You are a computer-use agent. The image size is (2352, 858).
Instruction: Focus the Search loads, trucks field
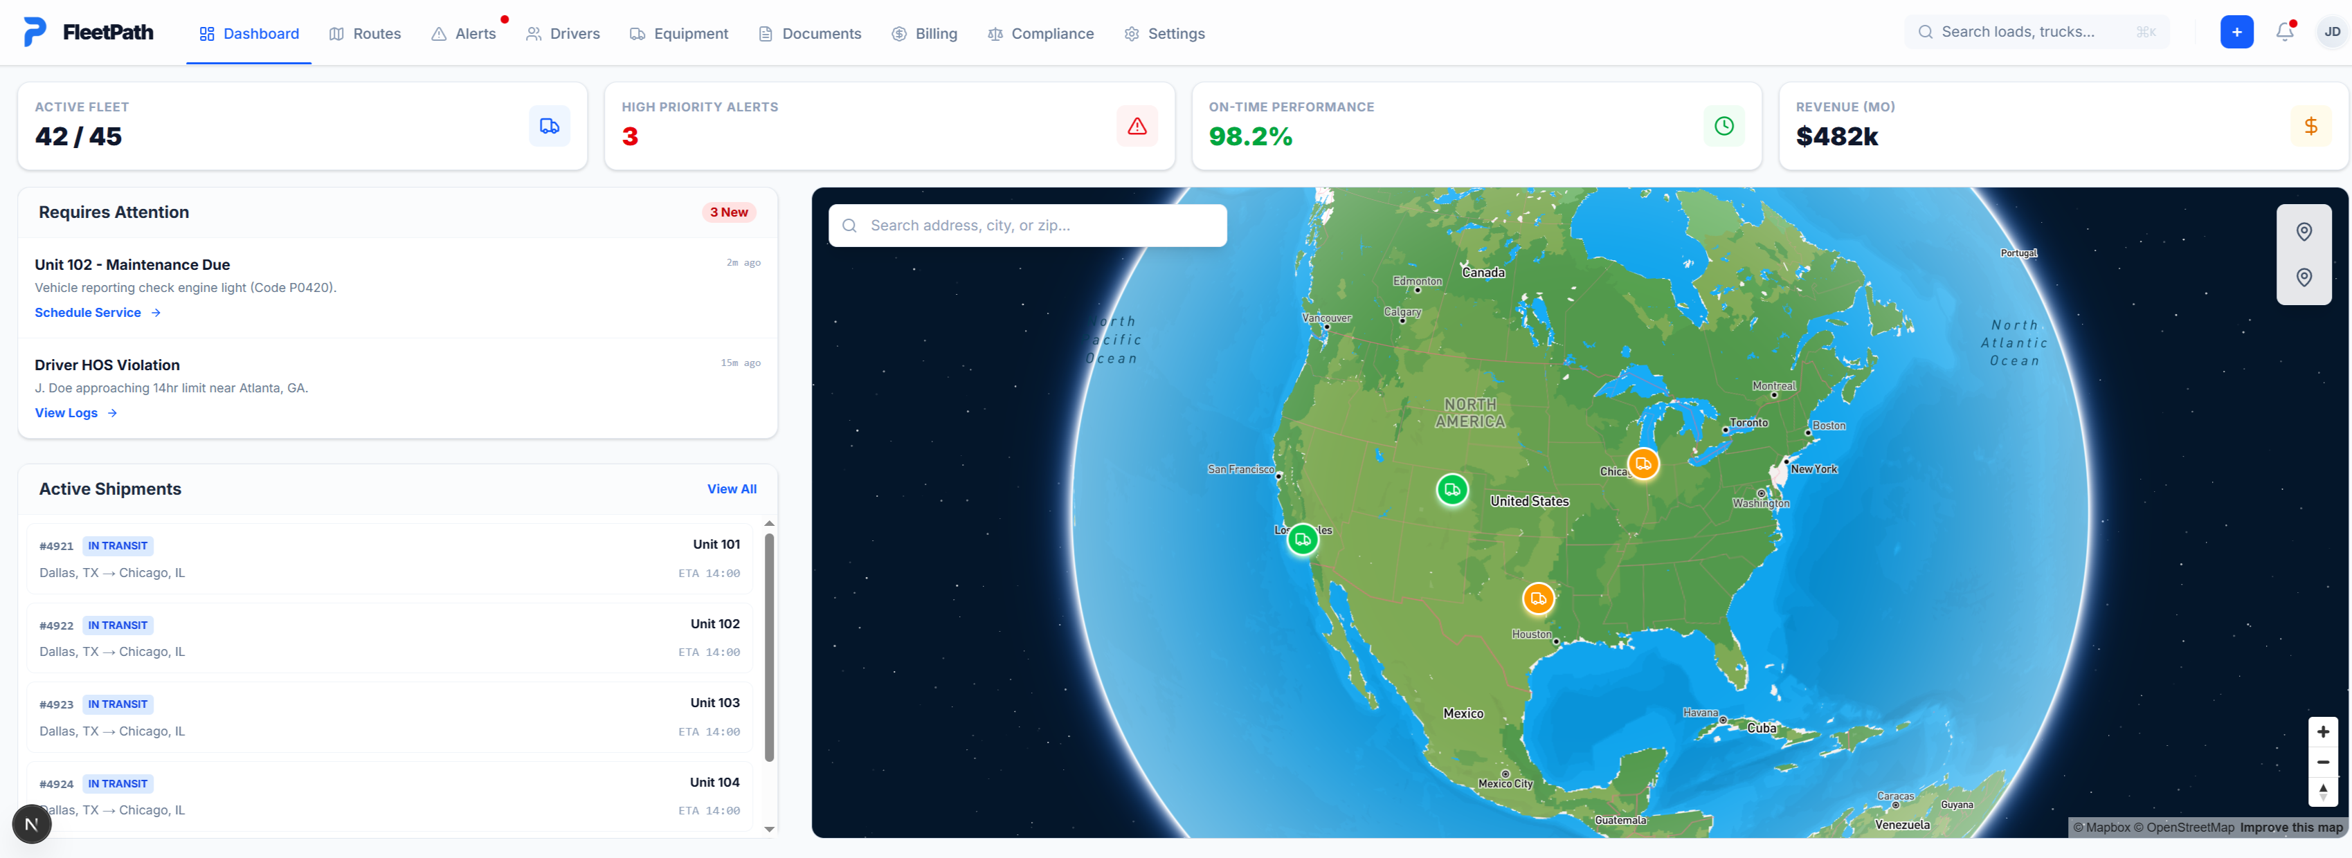pyautogui.click(x=2037, y=32)
